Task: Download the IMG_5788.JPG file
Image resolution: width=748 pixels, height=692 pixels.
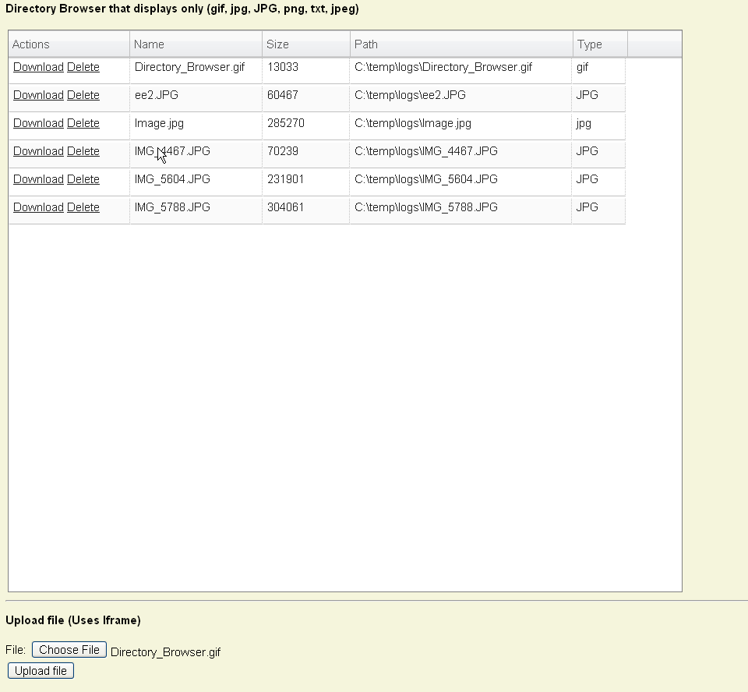Action: [37, 207]
